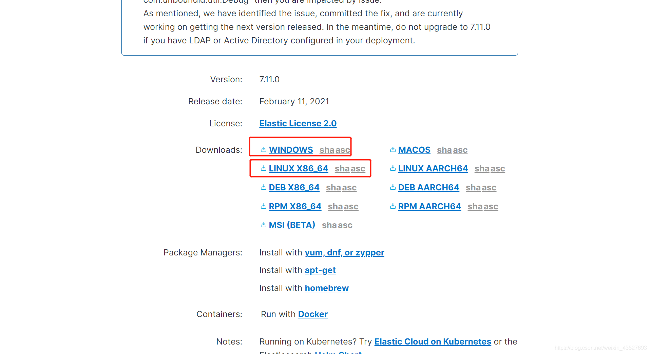Click the Downloads: label
Image resolution: width=650 pixels, height=354 pixels.
click(219, 150)
